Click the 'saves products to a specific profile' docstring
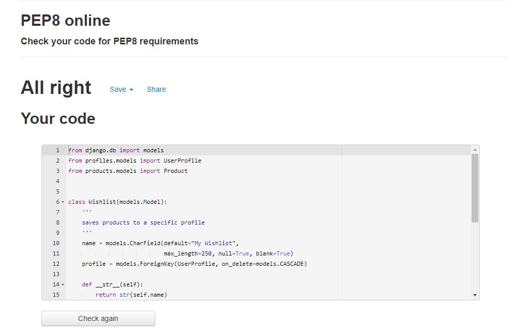This screenshot has height=336, width=528. 143,222
